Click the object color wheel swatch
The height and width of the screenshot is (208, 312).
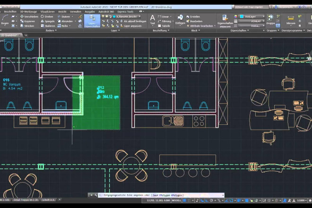[x=235, y=17]
